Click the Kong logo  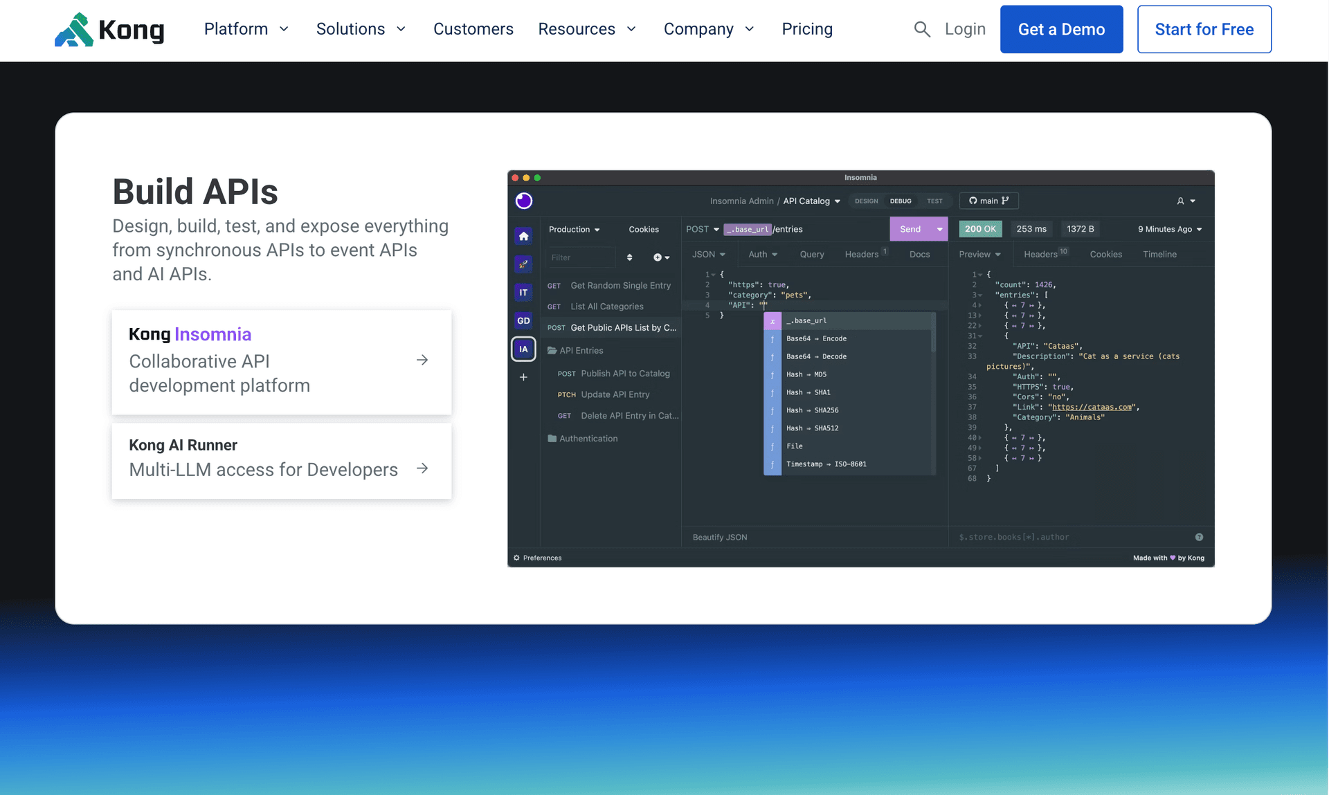[x=109, y=30]
